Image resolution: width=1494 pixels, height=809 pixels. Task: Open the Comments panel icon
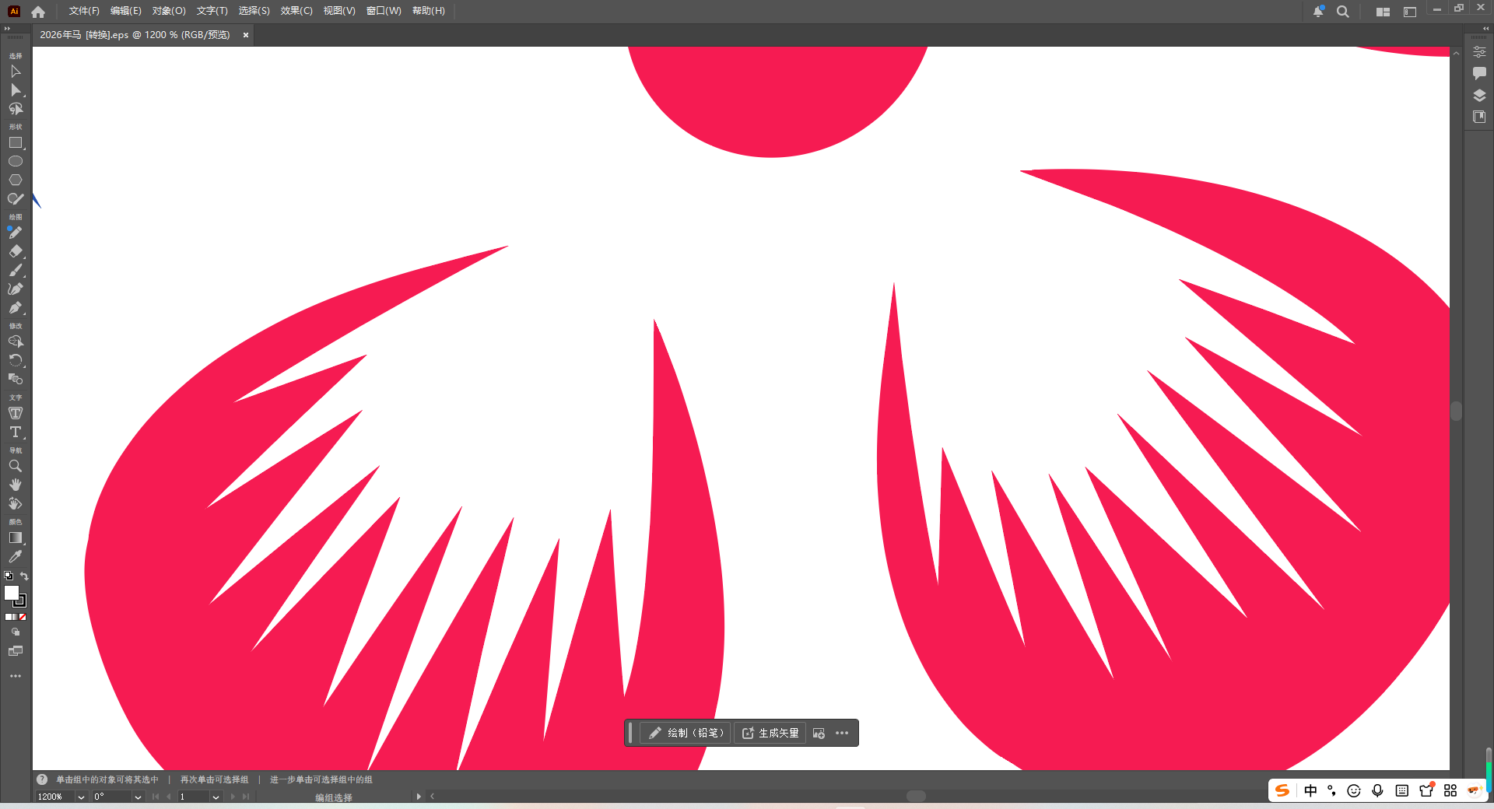(1479, 73)
